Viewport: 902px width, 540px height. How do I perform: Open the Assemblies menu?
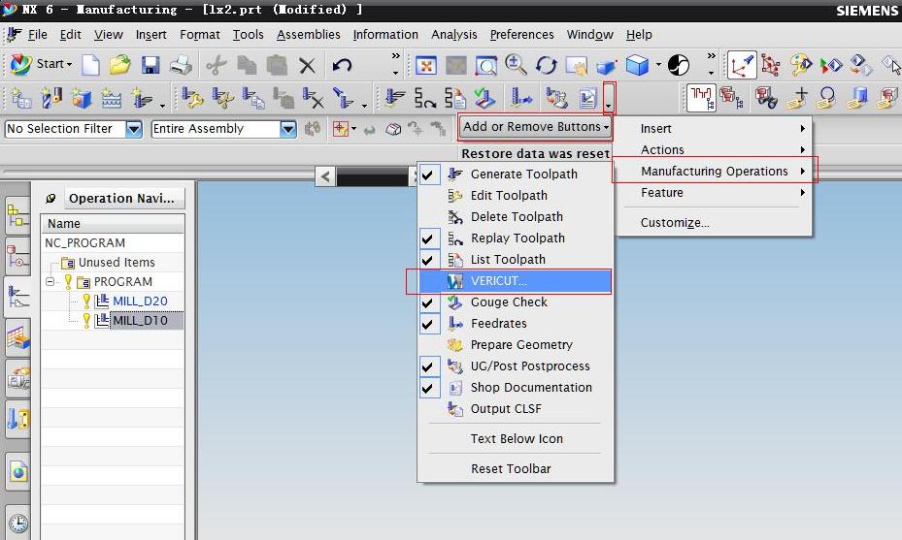(x=309, y=35)
